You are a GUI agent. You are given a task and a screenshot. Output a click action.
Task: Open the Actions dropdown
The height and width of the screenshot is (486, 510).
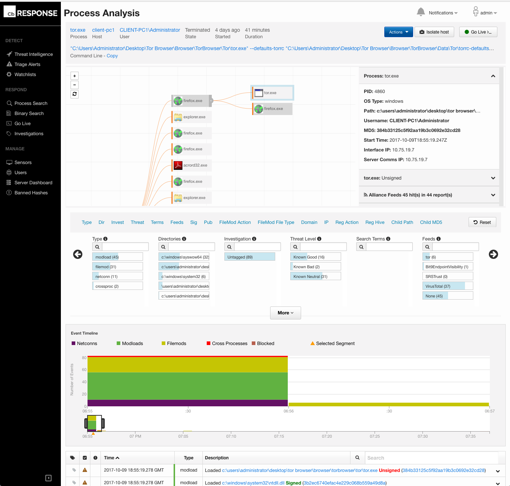(x=398, y=32)
